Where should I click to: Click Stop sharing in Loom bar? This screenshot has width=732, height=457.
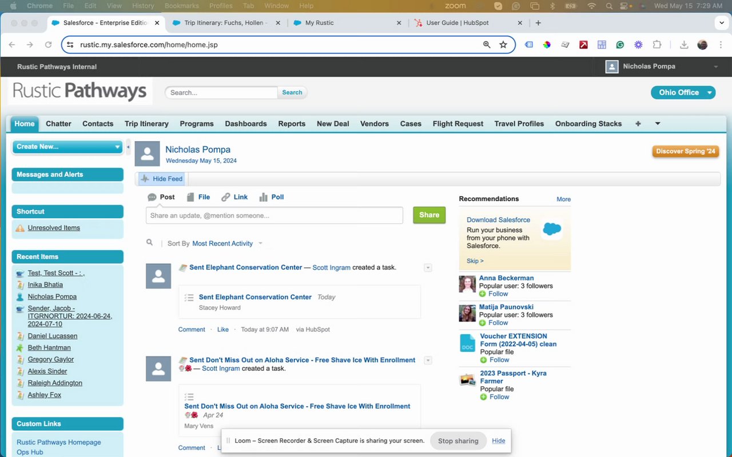click(x=458, y=441)
